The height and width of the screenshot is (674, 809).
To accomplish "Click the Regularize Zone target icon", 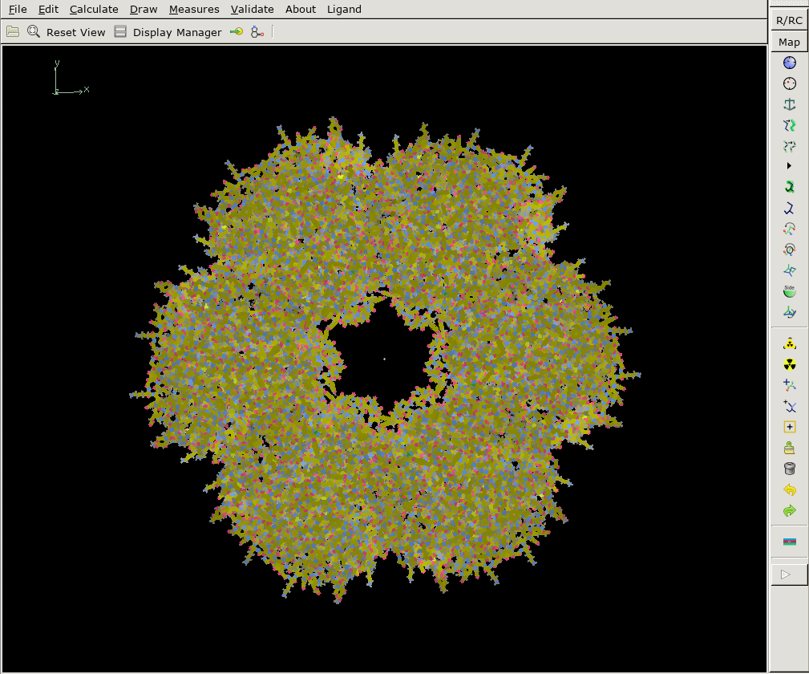I will 790,83.
